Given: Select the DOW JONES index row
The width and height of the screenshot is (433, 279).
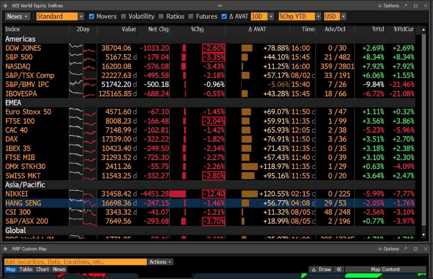Looking at the screenshot, I should [x=210, y=48].
